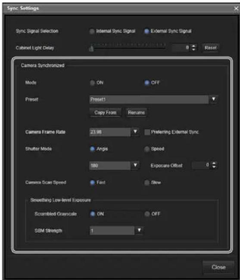Reset the Cabinet Light Delay

pos(210,48)
